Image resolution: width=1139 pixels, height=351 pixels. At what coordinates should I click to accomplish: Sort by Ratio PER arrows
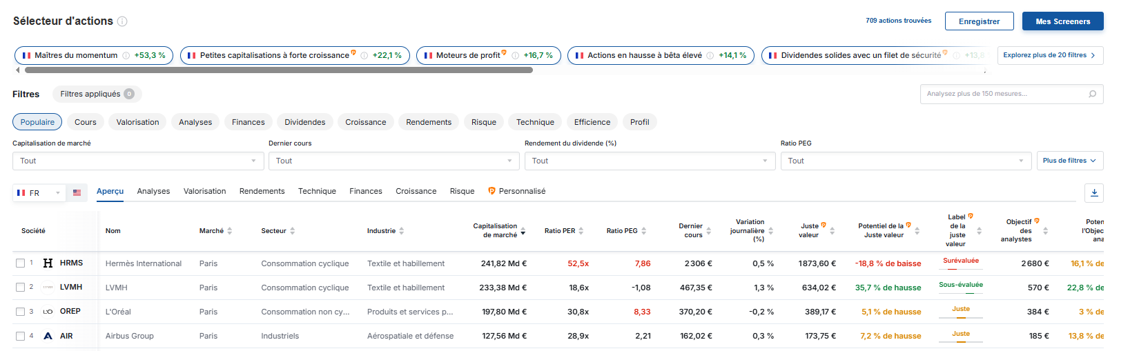click(x=581, y=231)
